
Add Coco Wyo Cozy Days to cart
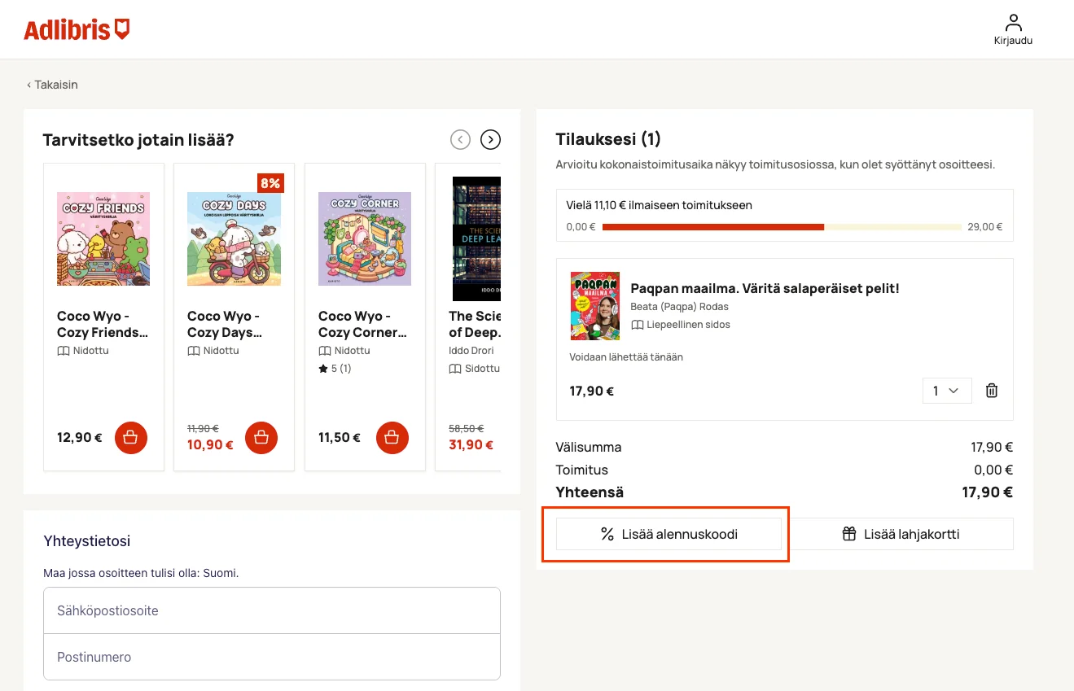pyautogui.click(x=261, y=438)
